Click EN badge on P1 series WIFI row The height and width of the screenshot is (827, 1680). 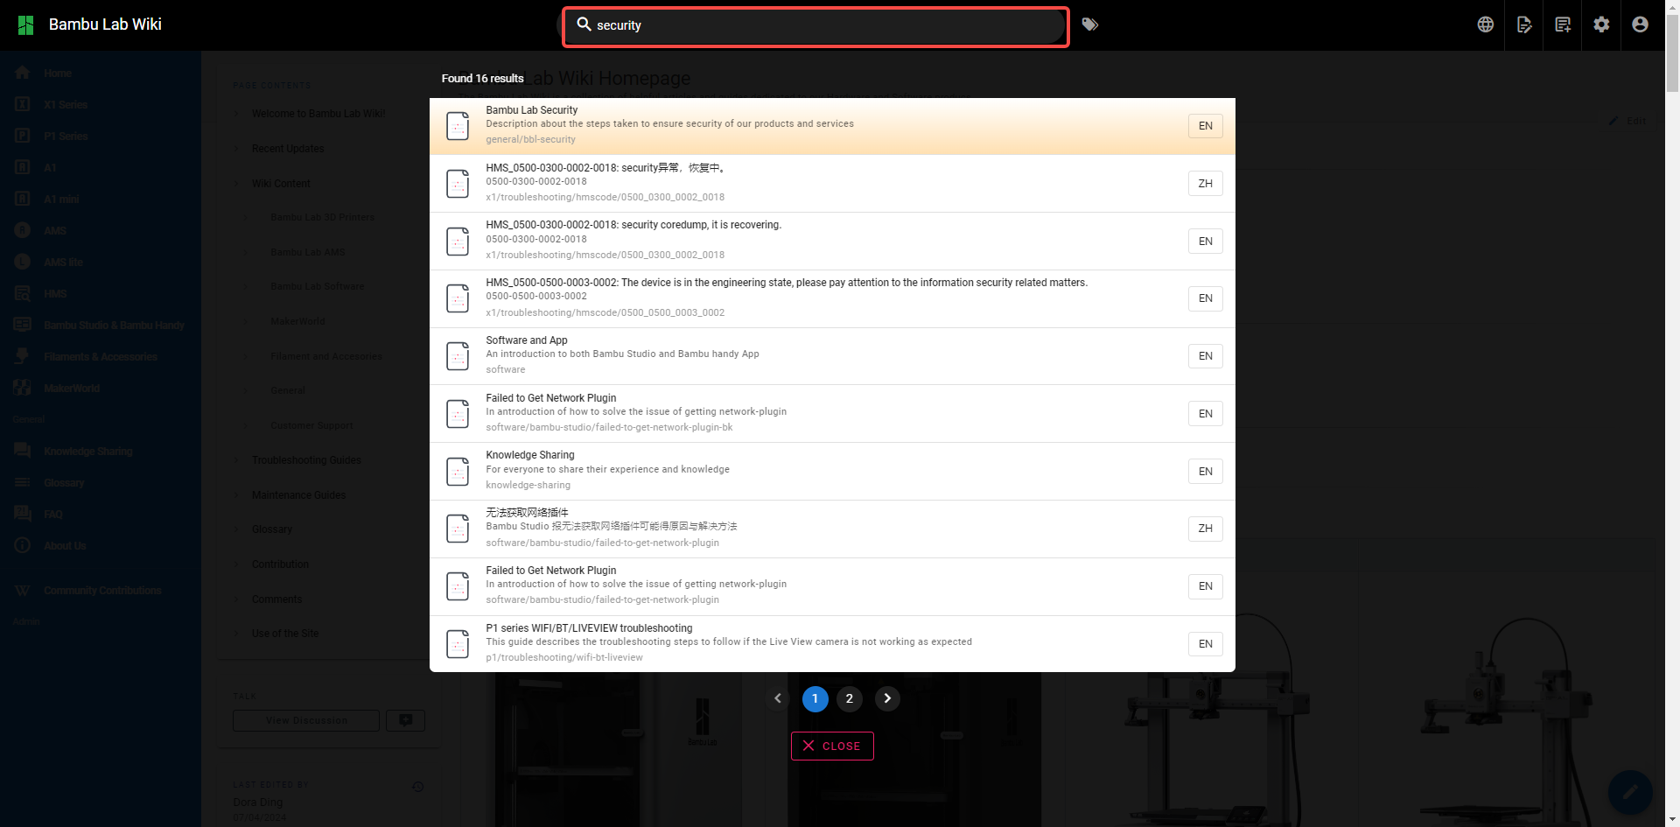coord(1206,644)
